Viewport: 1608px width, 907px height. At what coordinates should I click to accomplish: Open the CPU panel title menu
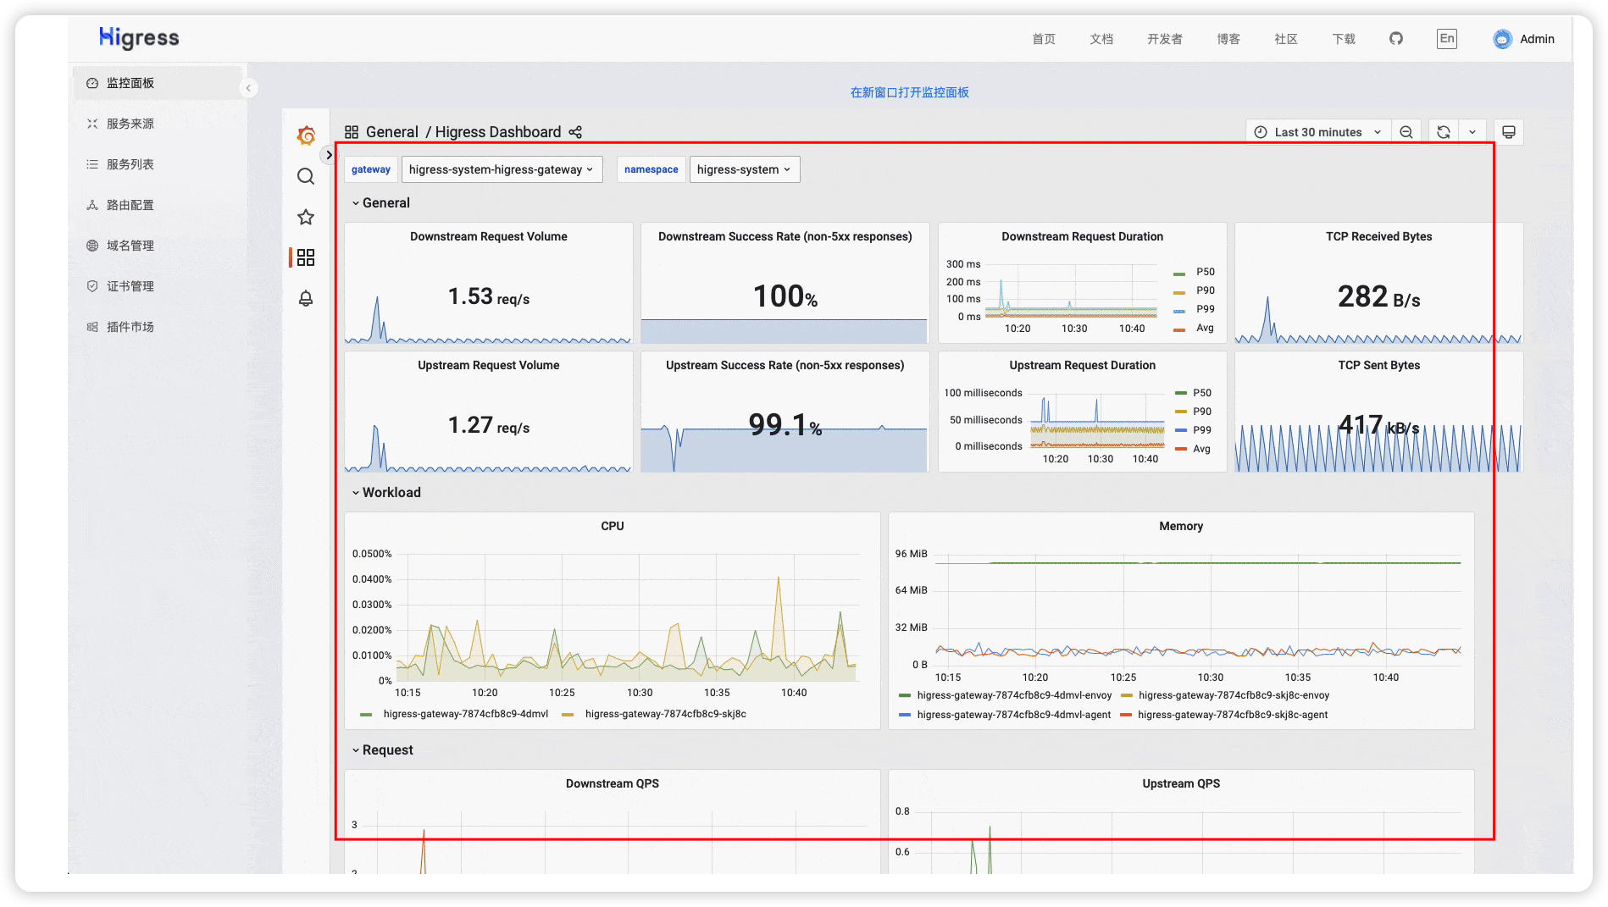click(613, 526)
